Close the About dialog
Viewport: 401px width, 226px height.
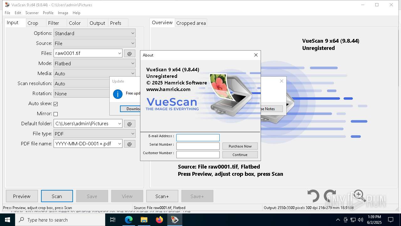pyautogui.click(x=256, y=55)
